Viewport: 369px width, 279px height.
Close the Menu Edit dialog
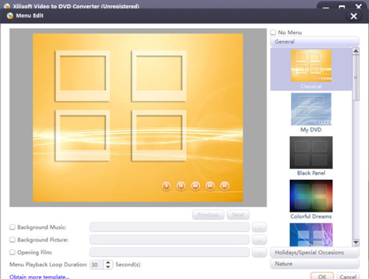point(354,16)
